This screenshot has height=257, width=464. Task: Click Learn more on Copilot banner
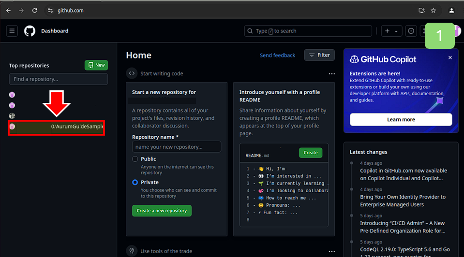(401, 120)
